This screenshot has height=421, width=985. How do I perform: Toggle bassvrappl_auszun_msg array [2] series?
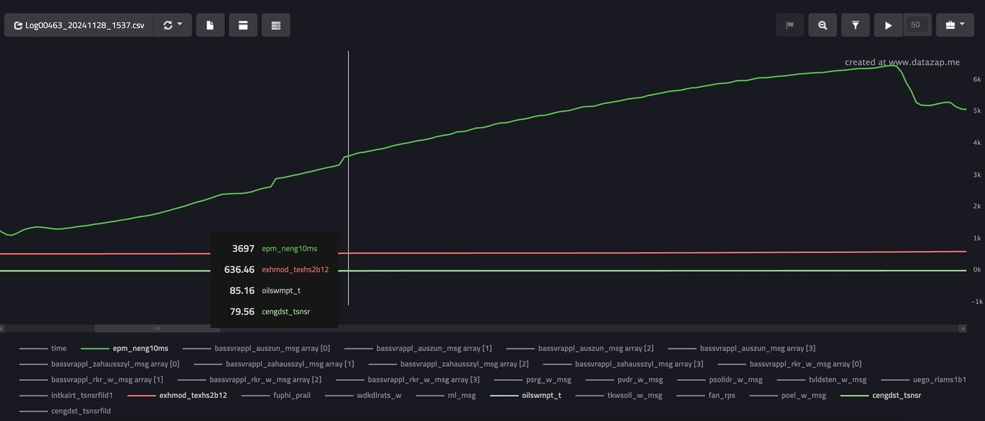(x=580, y=348)
